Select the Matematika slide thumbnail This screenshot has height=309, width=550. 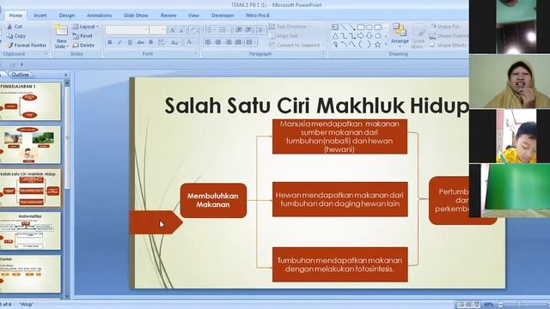[x=30, y=231]
